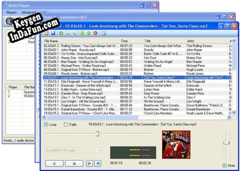Screen dimensions: 240x171
Task: Click the Multi Player speaker icon
Action: point(9,21)
